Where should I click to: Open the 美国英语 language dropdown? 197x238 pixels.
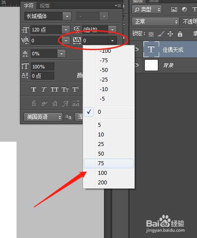tap(43, 117)
